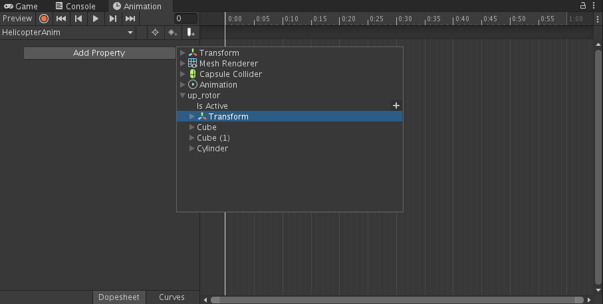Click the horizontal timeline scrollbar
603x304 pixels.
398,300
